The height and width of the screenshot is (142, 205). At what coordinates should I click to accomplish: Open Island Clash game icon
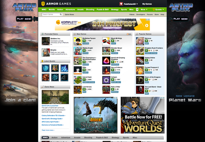point(78,80)
